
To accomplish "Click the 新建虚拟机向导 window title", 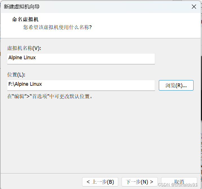I will [x=22, y=7].
